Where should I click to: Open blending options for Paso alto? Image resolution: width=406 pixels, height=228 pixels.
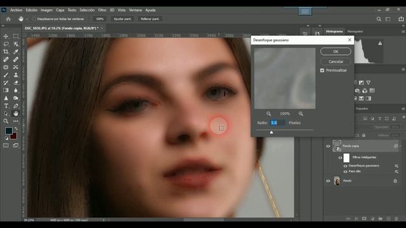tap(396, 172)
